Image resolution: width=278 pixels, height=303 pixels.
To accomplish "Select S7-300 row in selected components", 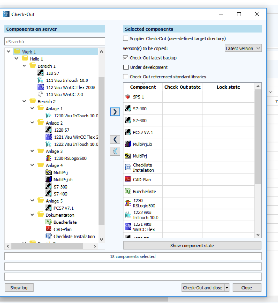I will (x=189, y=120).
